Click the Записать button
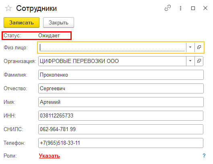Viewport: 213px width, 164px height. coord(21,22)
